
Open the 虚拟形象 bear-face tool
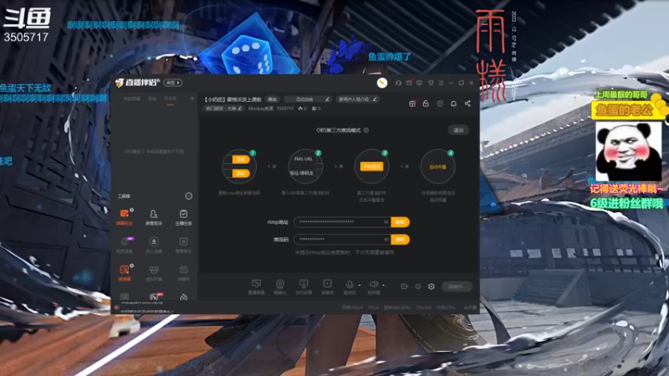click(154, 272)
